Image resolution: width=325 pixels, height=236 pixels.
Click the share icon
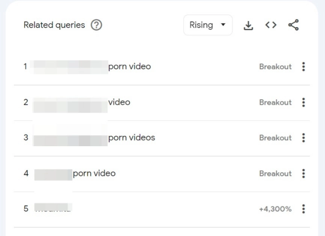pos(294,25)
